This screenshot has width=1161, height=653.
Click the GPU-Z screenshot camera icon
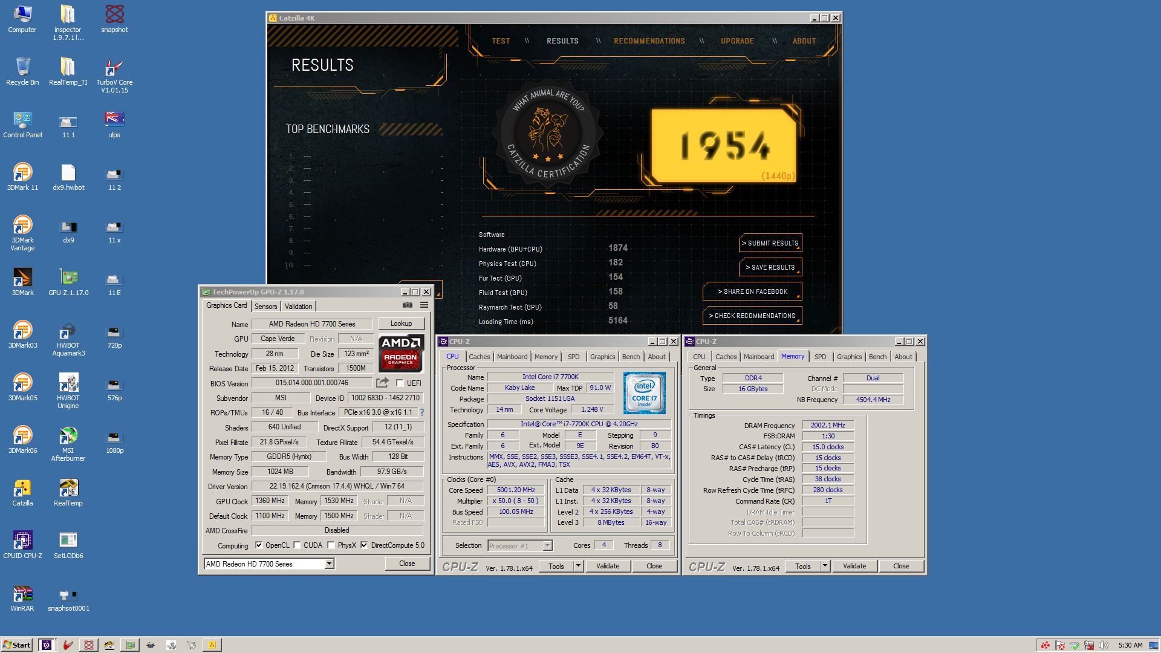click(x=408, y=305)
